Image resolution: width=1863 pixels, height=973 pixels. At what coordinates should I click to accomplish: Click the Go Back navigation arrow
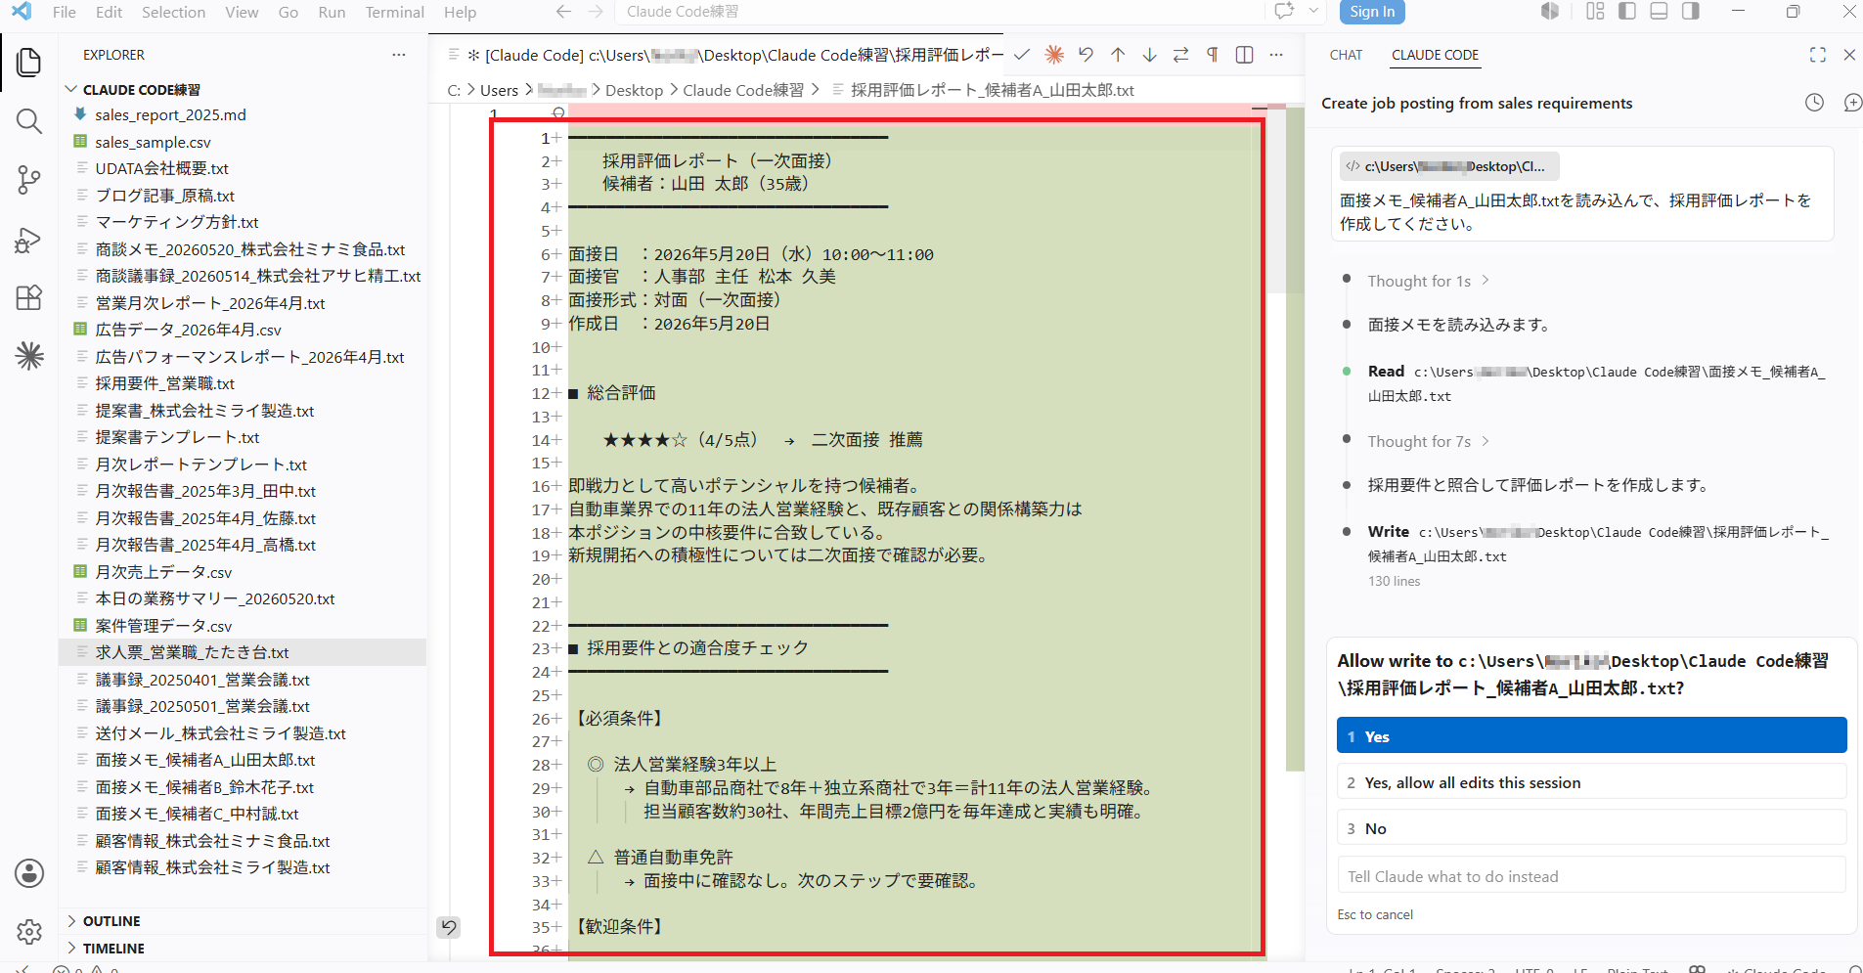click(563, 12)
